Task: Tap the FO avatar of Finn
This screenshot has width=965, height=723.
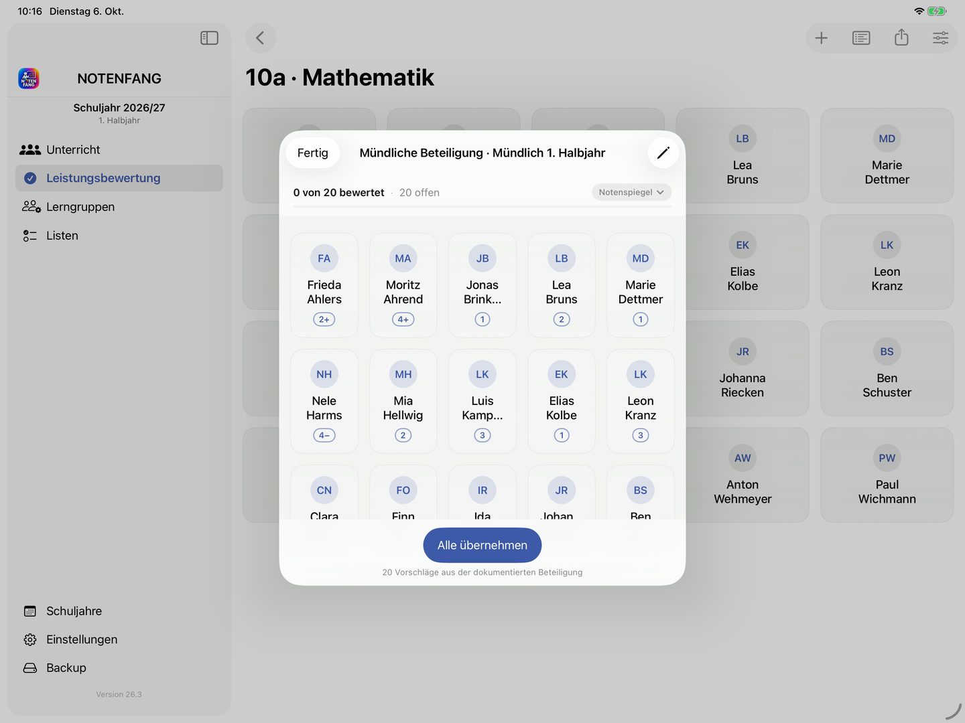Action: pyautogui.click(x=403, y=490)
